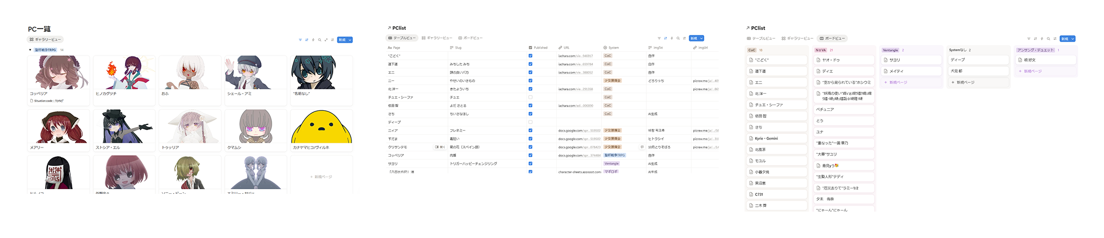1104x238 pixels.
Task: Open the iachara.com URL link for エニ
Action: 575,72
